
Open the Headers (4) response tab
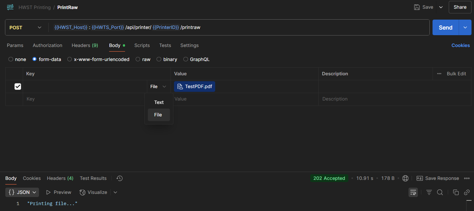[60, 178]
